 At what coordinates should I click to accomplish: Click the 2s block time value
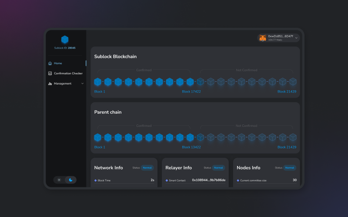click(153, 180)
